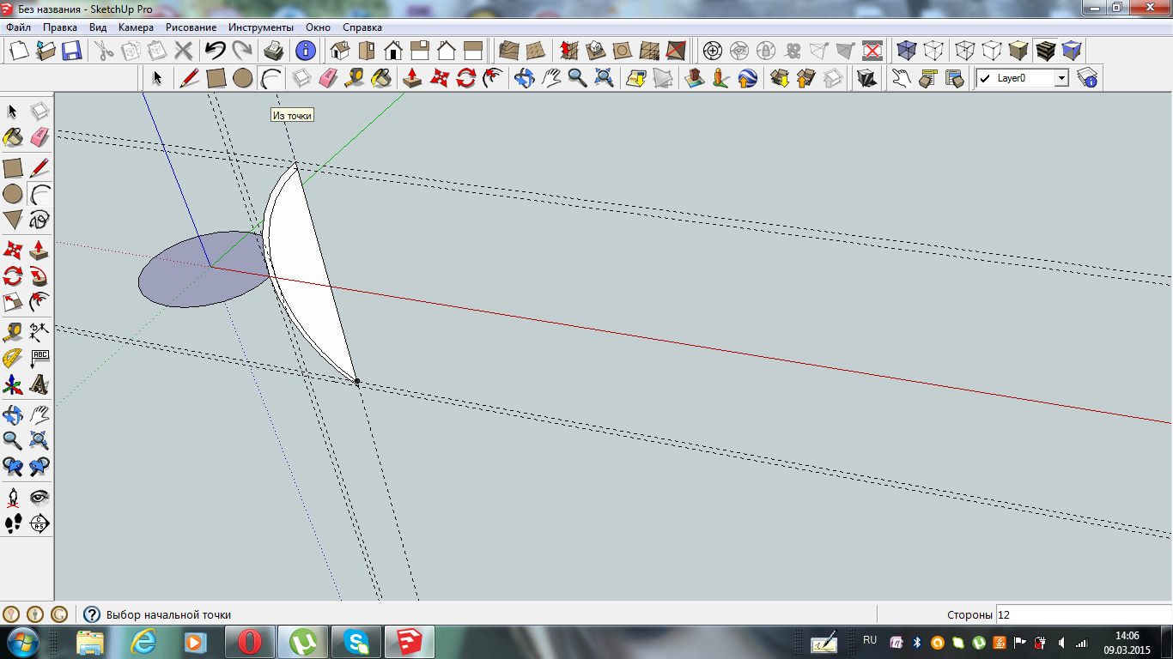This screenshot has width=1173, height=659.
Task: Click the 3D Text tool
Action: pos(39,384)
